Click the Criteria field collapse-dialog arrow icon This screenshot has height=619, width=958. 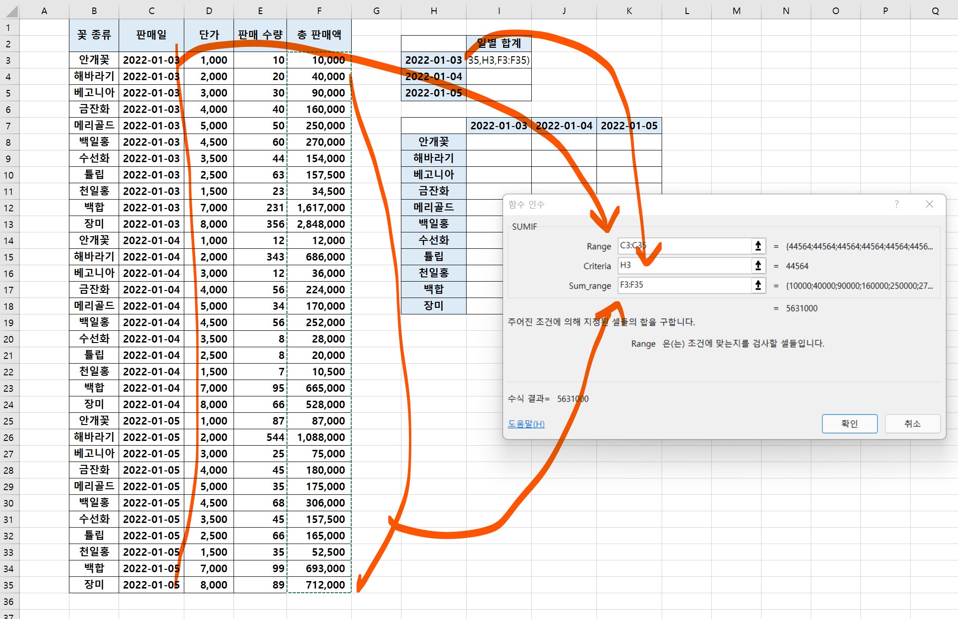758,266
